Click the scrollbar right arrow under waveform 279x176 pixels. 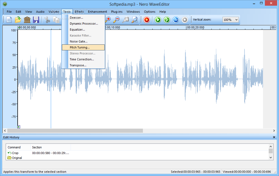[x=274, y=131]
